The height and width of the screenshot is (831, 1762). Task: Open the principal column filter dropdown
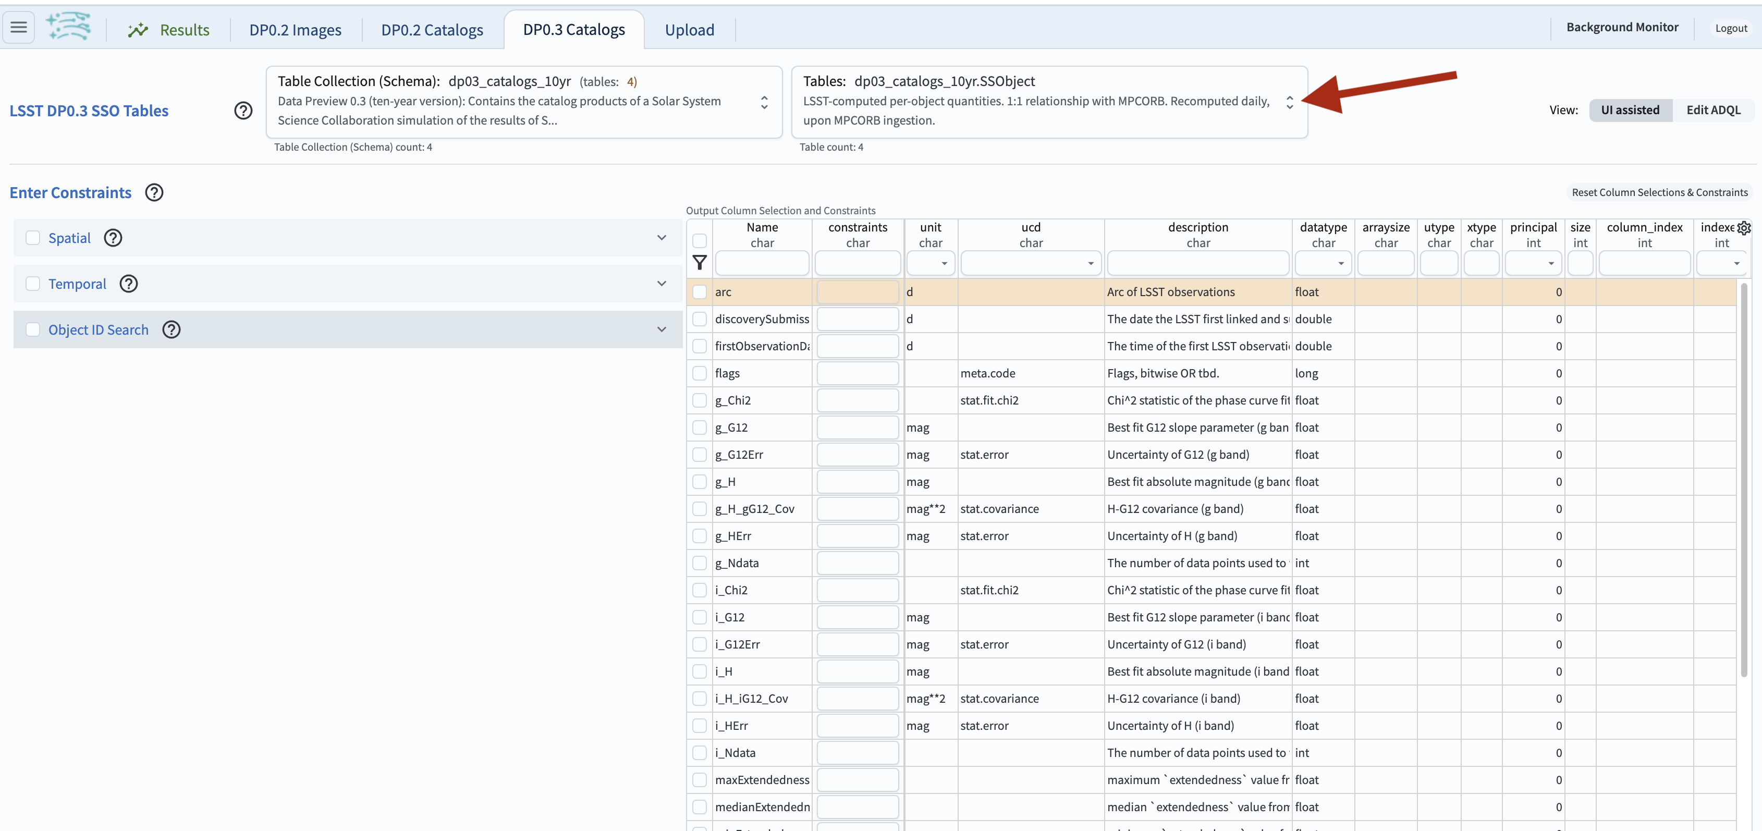[x=1551, y=263]
